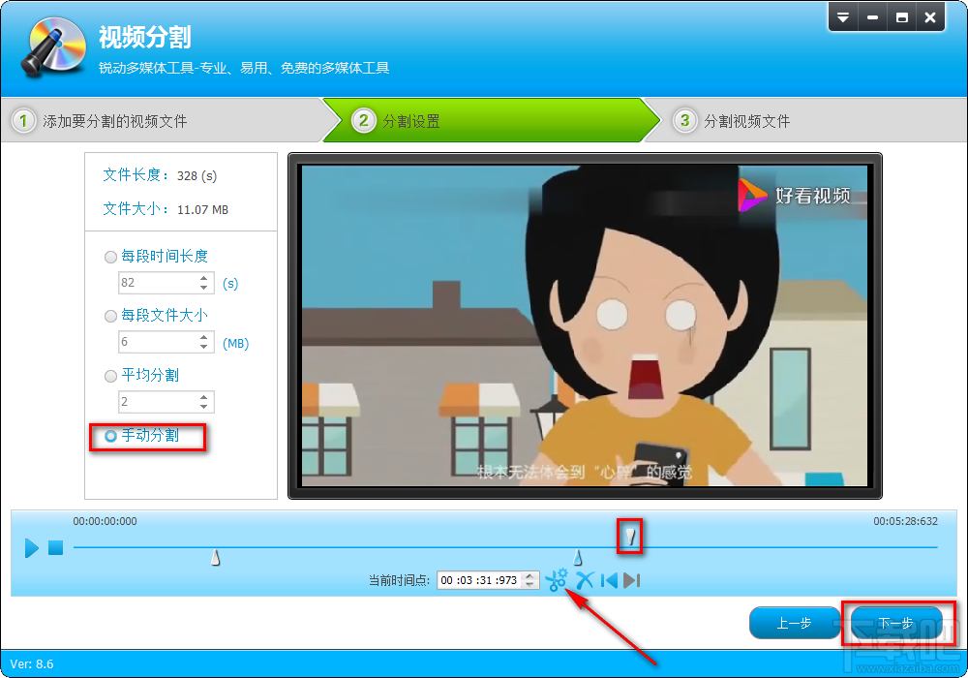
Task: Click the end time 00:05:28:632 label
Action: [x=905, y=521]
